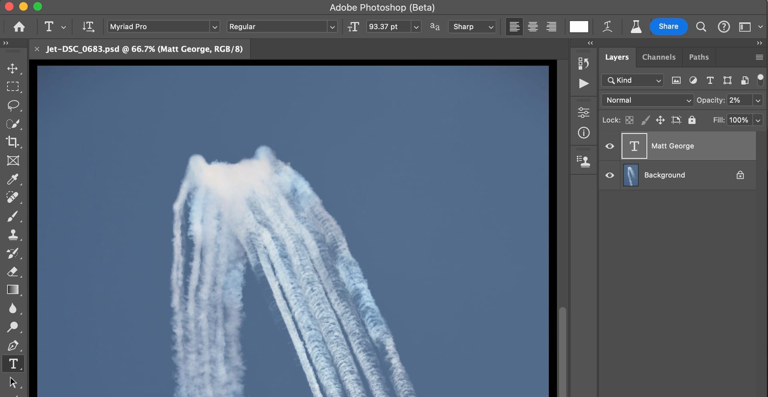Select the Move tool
The width and height of the screenshot is (768, 397).
[x=12, y=68]
